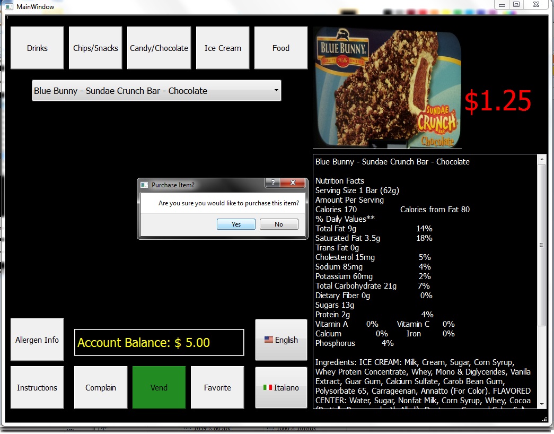
Task: Switch language to English
Action: click(x=281, y=340)
